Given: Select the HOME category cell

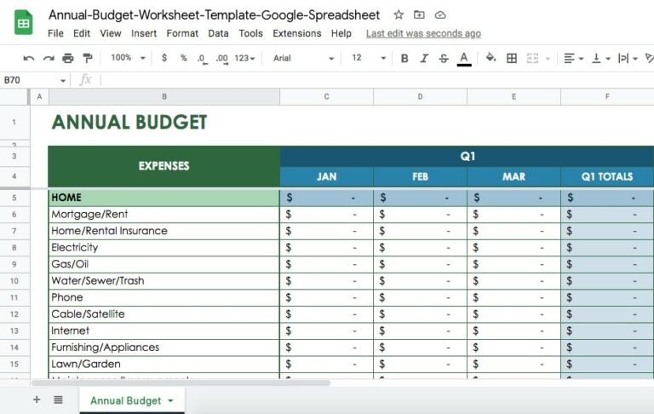Looking at the screenshot, I should click(163, 198).
